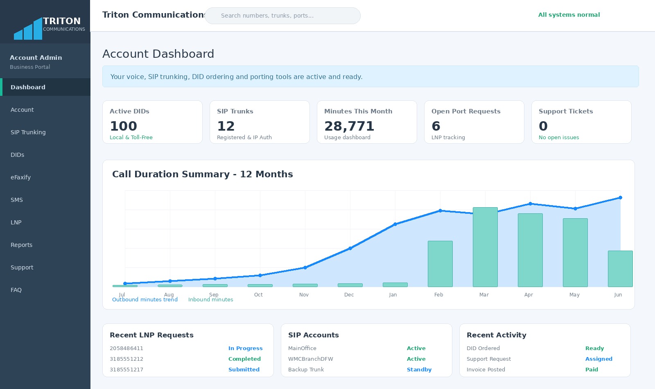
Task: Select the Jun inbound minutes bar
Action: 620,269
